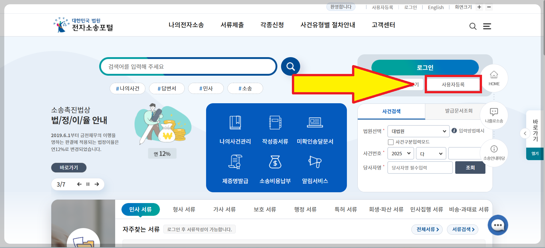Click the 전자소송포털 logo
This screenshot has width=545, height=248.
click(83, 25)
